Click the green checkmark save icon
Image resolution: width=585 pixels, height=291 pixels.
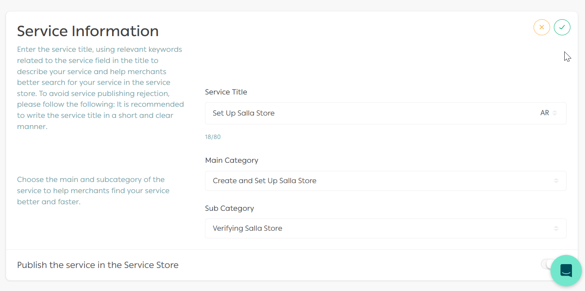pyautogui.click(x=562, y=27)
